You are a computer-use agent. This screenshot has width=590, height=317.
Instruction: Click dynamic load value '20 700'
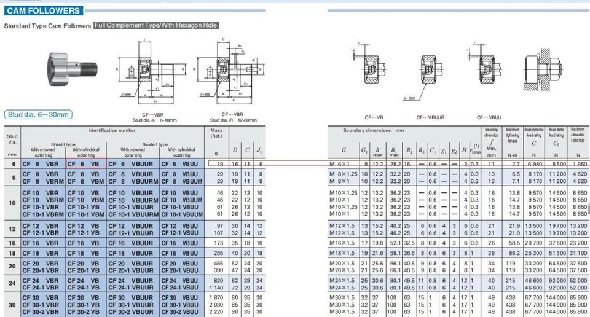(x=533, y=243)
